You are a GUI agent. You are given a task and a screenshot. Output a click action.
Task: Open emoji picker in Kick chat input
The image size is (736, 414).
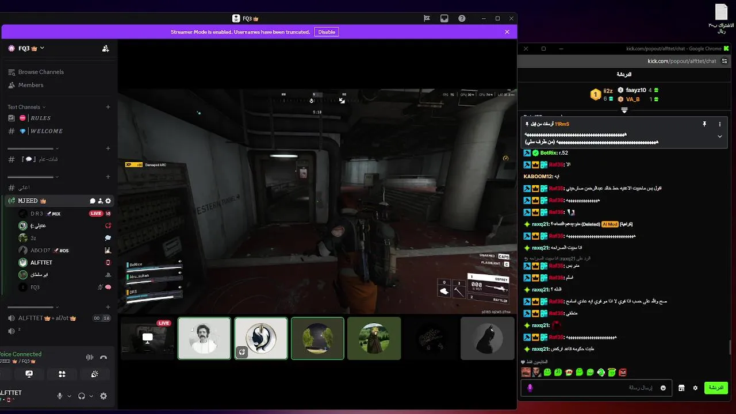point(663,388)
